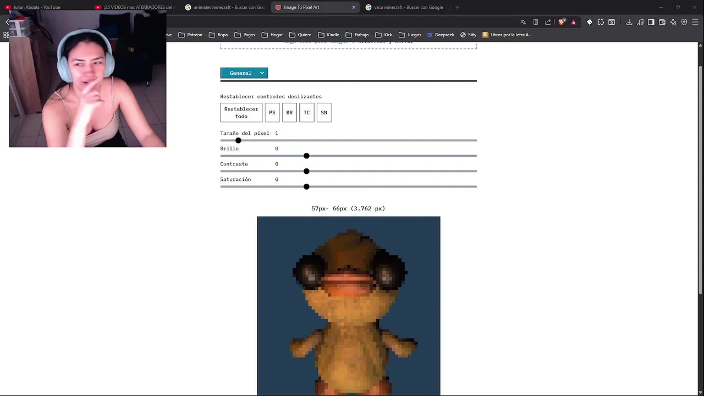The width and height of the screenshot is (704, 396).
Task: Toggle the browser sidebar panel icon
Action: click(651, 22)
